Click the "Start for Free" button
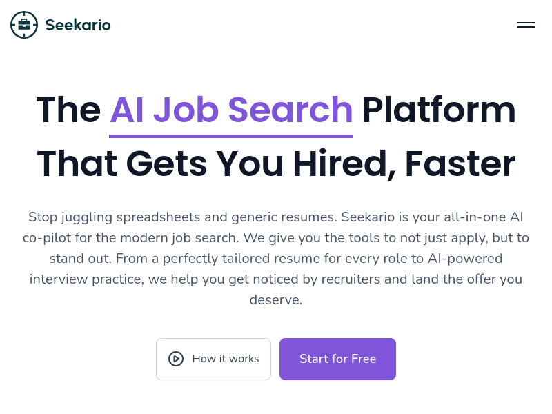The image size is (552, 414). coord(337,359)
